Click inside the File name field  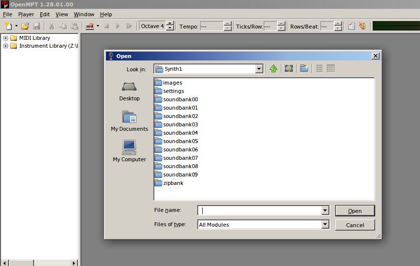(259, 210)
